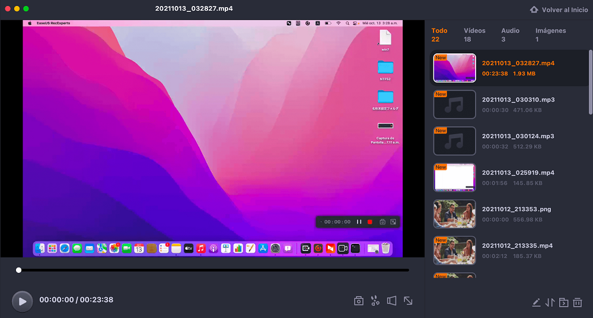
Task: Click the middle of the playback progress bar
Action: click(x=213, y=270)
